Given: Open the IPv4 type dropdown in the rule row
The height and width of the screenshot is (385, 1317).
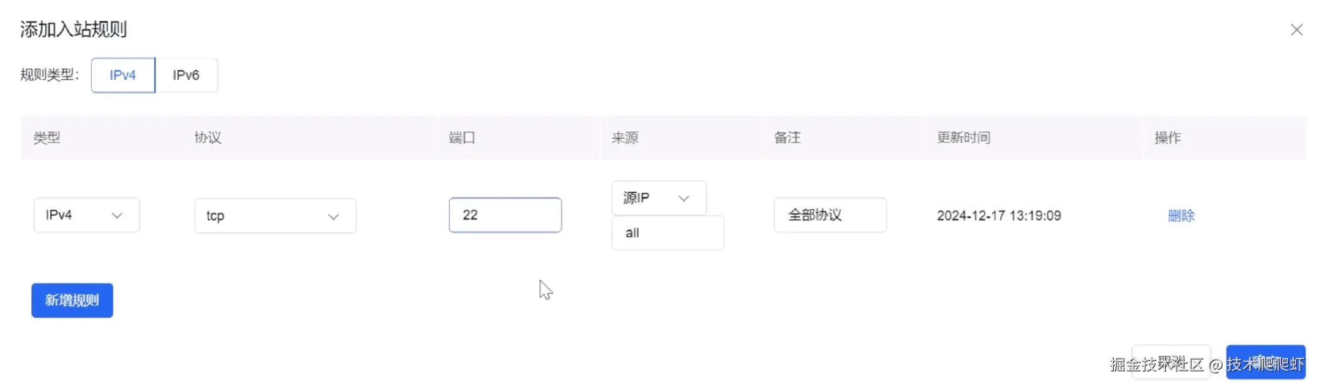Looking at the screenshot, I should (x=87, y=215).
